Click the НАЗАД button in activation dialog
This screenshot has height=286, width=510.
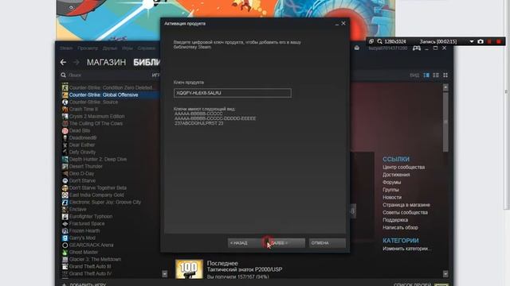pyautogui.click(x=246, y=243)
